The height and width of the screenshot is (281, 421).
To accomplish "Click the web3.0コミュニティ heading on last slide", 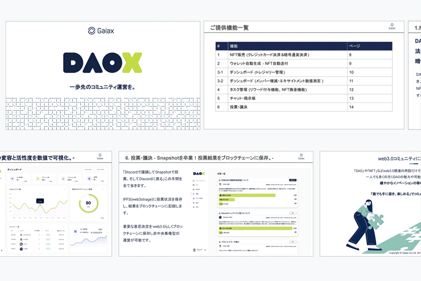I will point(399,159).
